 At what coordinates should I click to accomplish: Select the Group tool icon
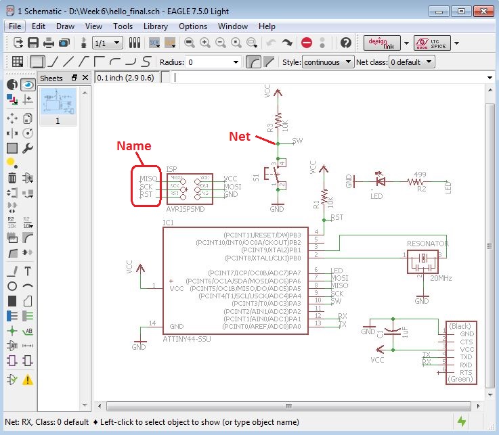point(12,148)
